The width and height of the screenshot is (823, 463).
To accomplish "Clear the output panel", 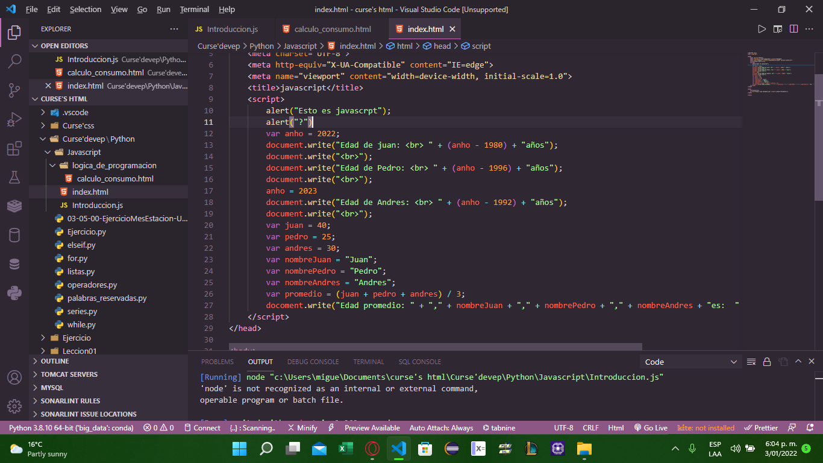I will point(751,362).
